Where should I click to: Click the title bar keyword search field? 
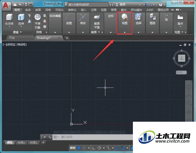tap(88, 5)
